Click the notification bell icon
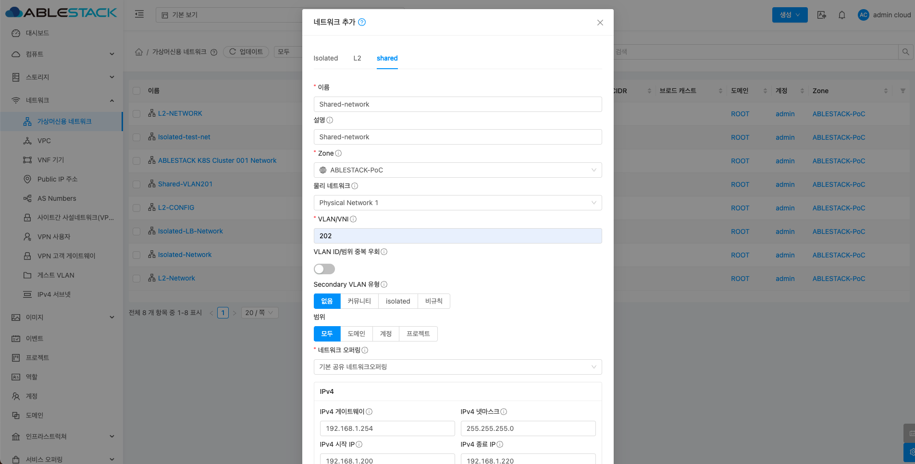 pos(841,15)
